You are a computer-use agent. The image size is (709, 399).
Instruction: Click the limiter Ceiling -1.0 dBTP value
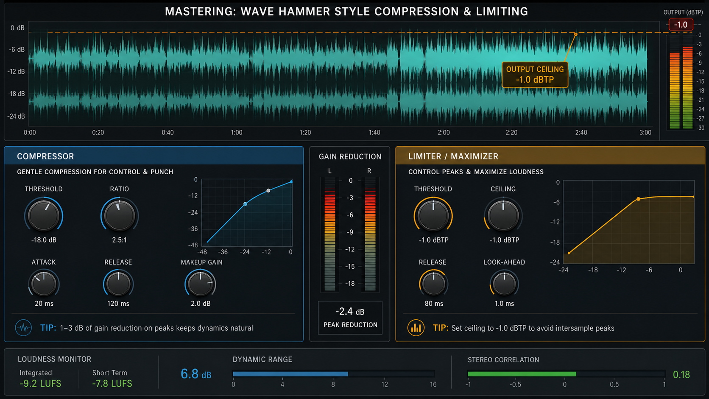click(x=504, y=240)
